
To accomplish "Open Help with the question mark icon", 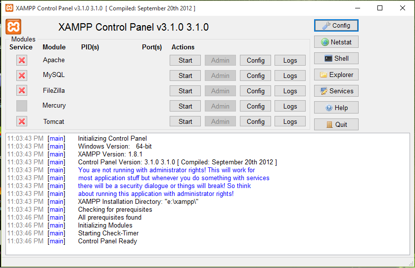I will pos(336,108).
